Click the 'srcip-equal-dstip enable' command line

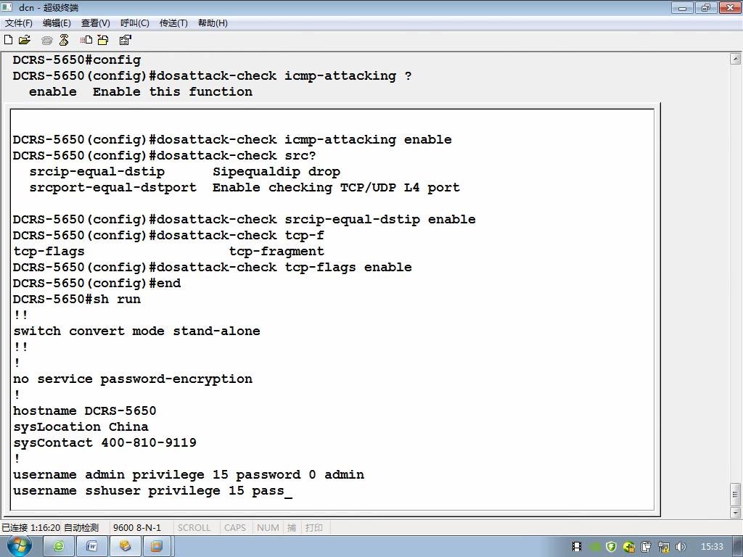coord(244,219)
